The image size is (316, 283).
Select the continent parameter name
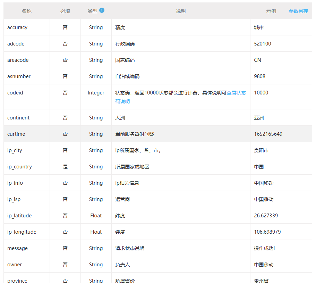click(x=18, y=118)
